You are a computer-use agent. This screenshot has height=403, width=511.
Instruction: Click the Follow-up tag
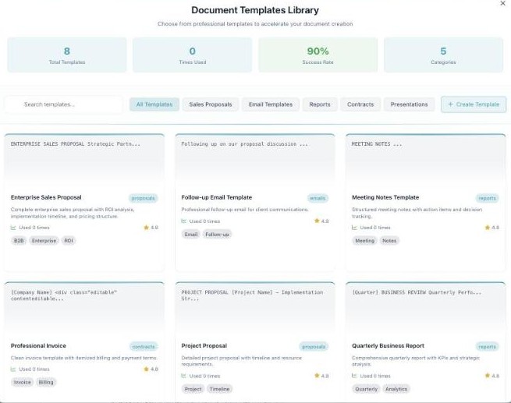pos(217,235)
